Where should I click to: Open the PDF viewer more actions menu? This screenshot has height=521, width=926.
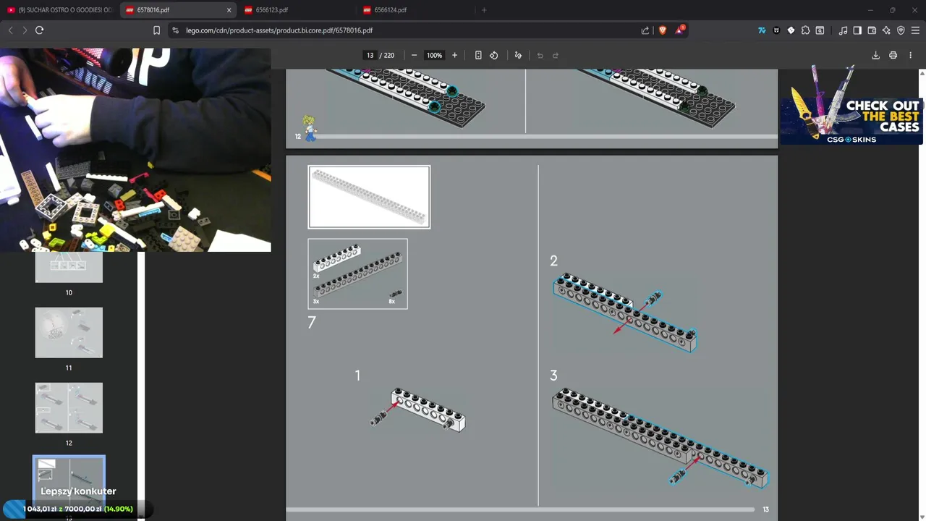[910, 55]
